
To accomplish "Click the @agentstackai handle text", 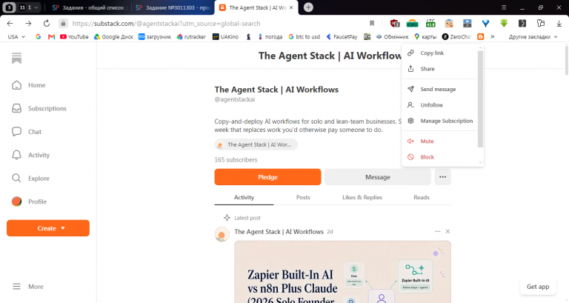I will (x=235, y=99).
